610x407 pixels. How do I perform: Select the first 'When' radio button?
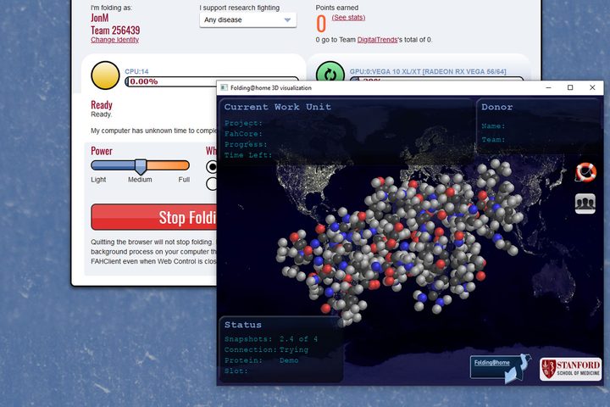pyautogui.click(x=212, y=166)
